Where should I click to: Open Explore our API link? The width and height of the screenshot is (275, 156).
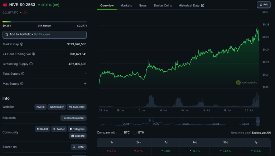coord(261,132)
